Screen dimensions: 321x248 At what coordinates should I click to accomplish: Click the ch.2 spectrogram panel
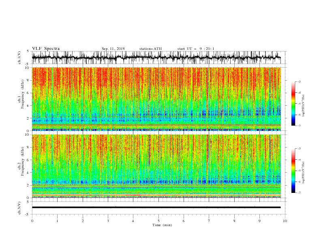(x=156, y=166)
